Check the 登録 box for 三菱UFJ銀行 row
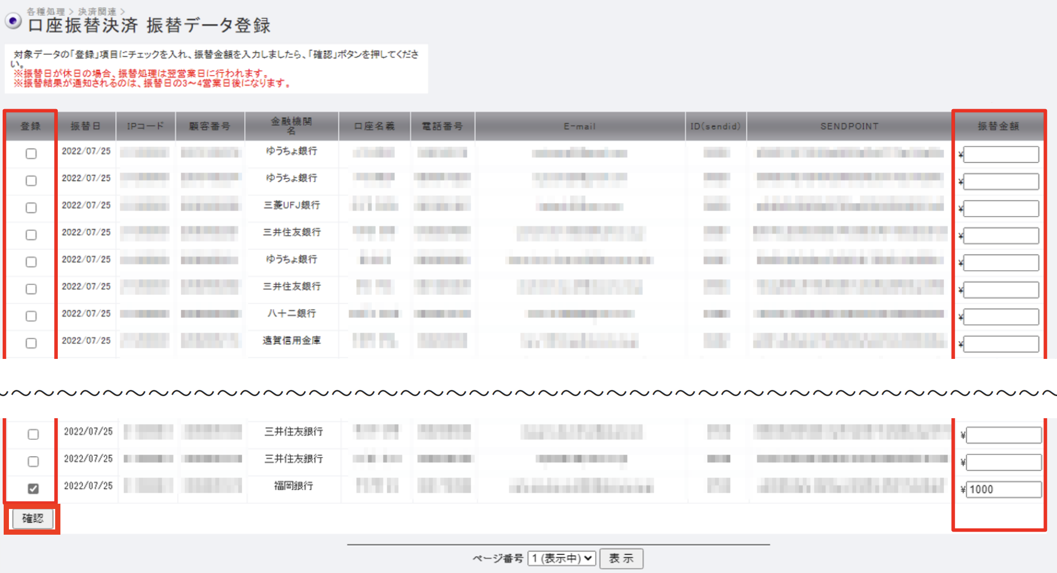The height and width of the screenshot is (573, 1057). point(31,208)
